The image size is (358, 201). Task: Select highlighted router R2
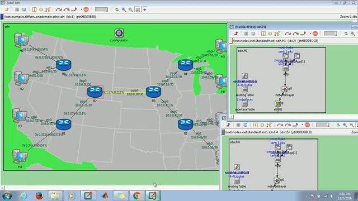(95, 92)
